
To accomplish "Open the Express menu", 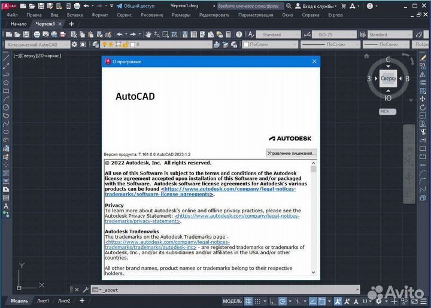I will (335, 15).
